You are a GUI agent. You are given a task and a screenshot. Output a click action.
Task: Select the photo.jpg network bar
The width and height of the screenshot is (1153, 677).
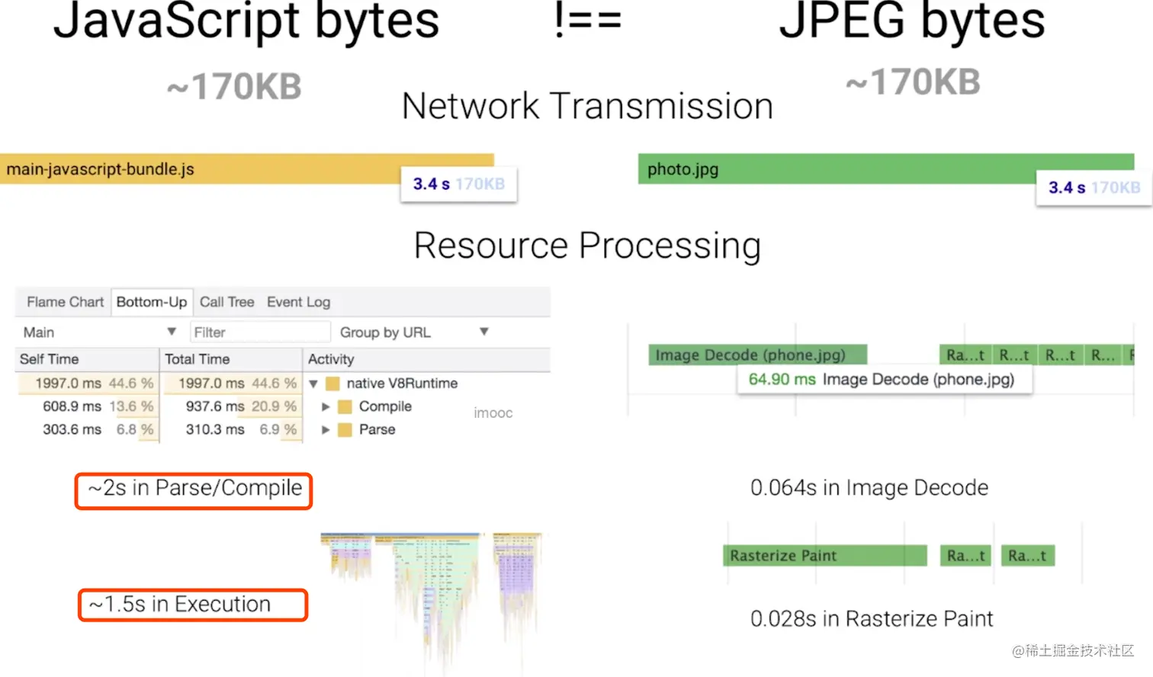tap(831, 168)
